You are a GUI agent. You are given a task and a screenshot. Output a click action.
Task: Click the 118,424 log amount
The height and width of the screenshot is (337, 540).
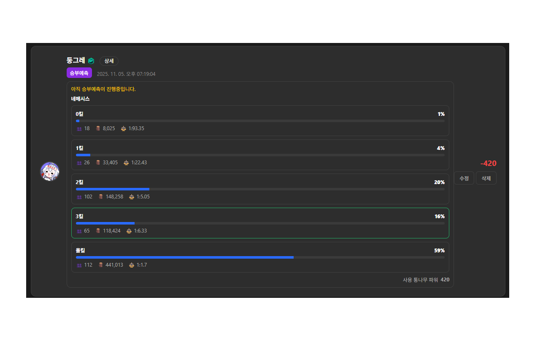click(112, 231)
